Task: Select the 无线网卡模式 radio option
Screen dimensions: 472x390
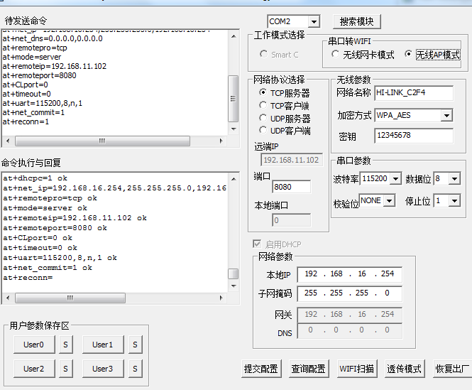Action: [x=336, y=54]
